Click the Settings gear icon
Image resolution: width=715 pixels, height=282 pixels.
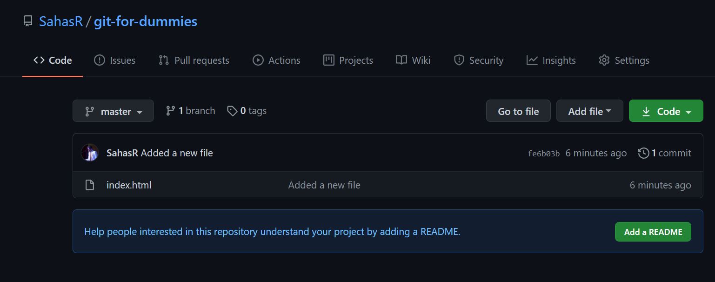coord(604,60)
